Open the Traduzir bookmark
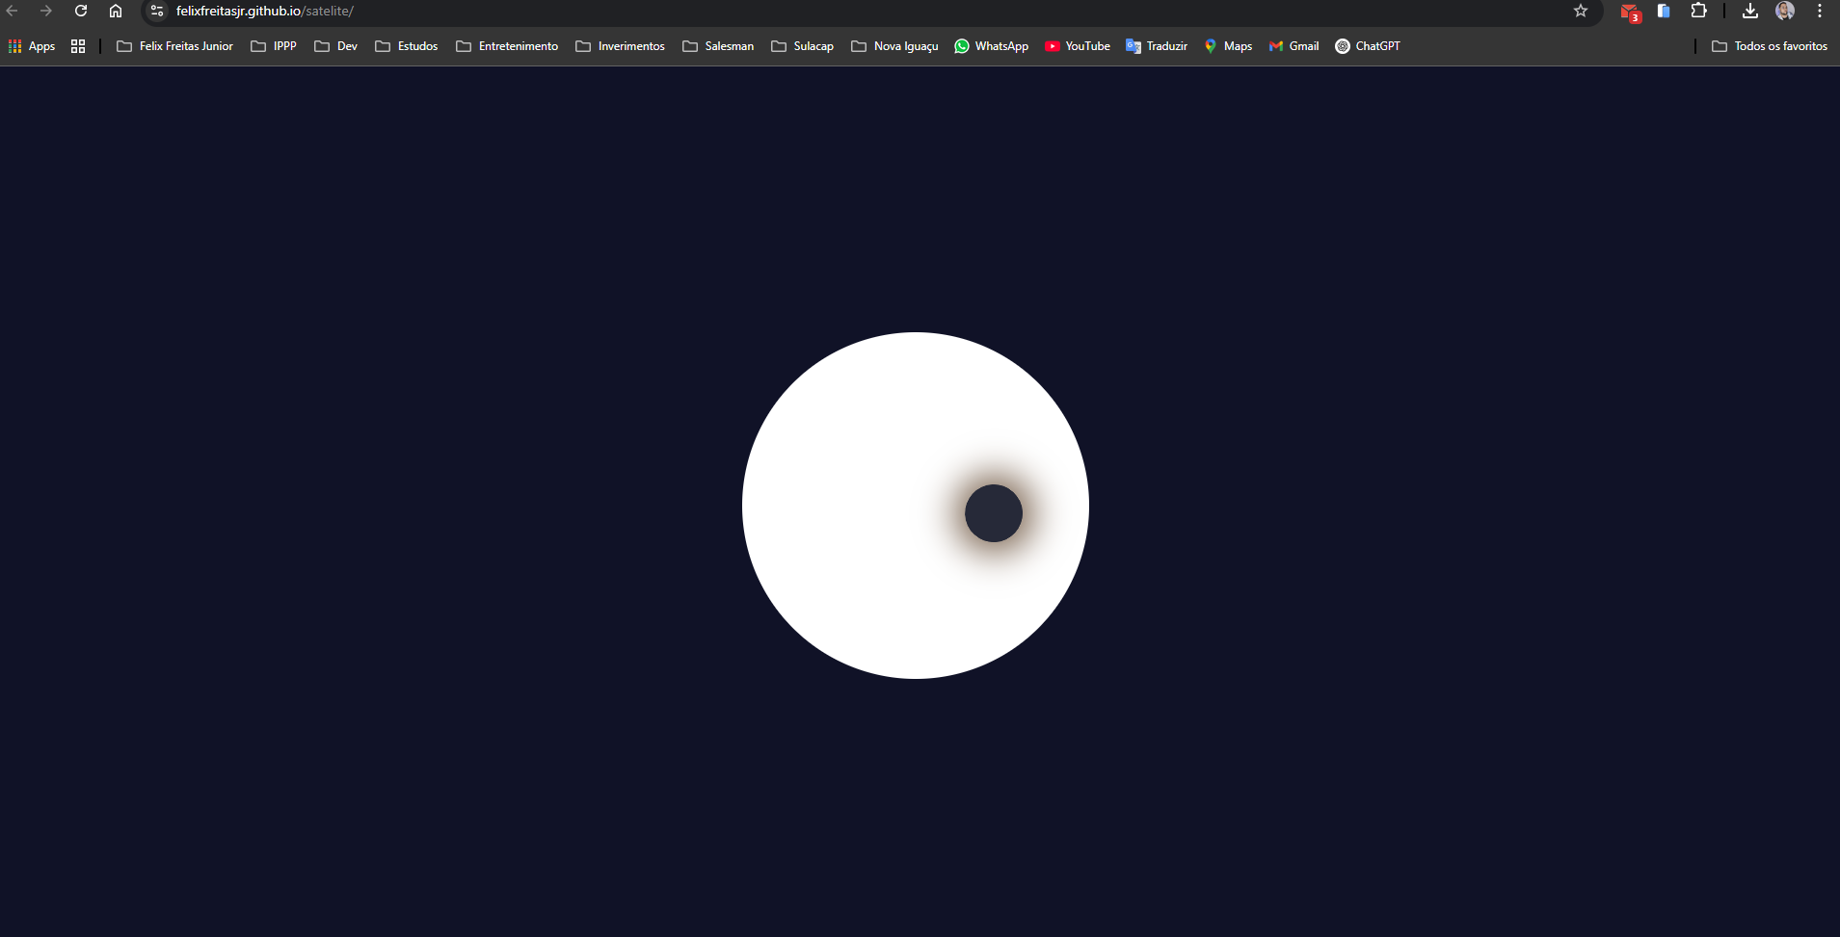The width and height of the screenshot is (1840, 937). point(1157,46)
